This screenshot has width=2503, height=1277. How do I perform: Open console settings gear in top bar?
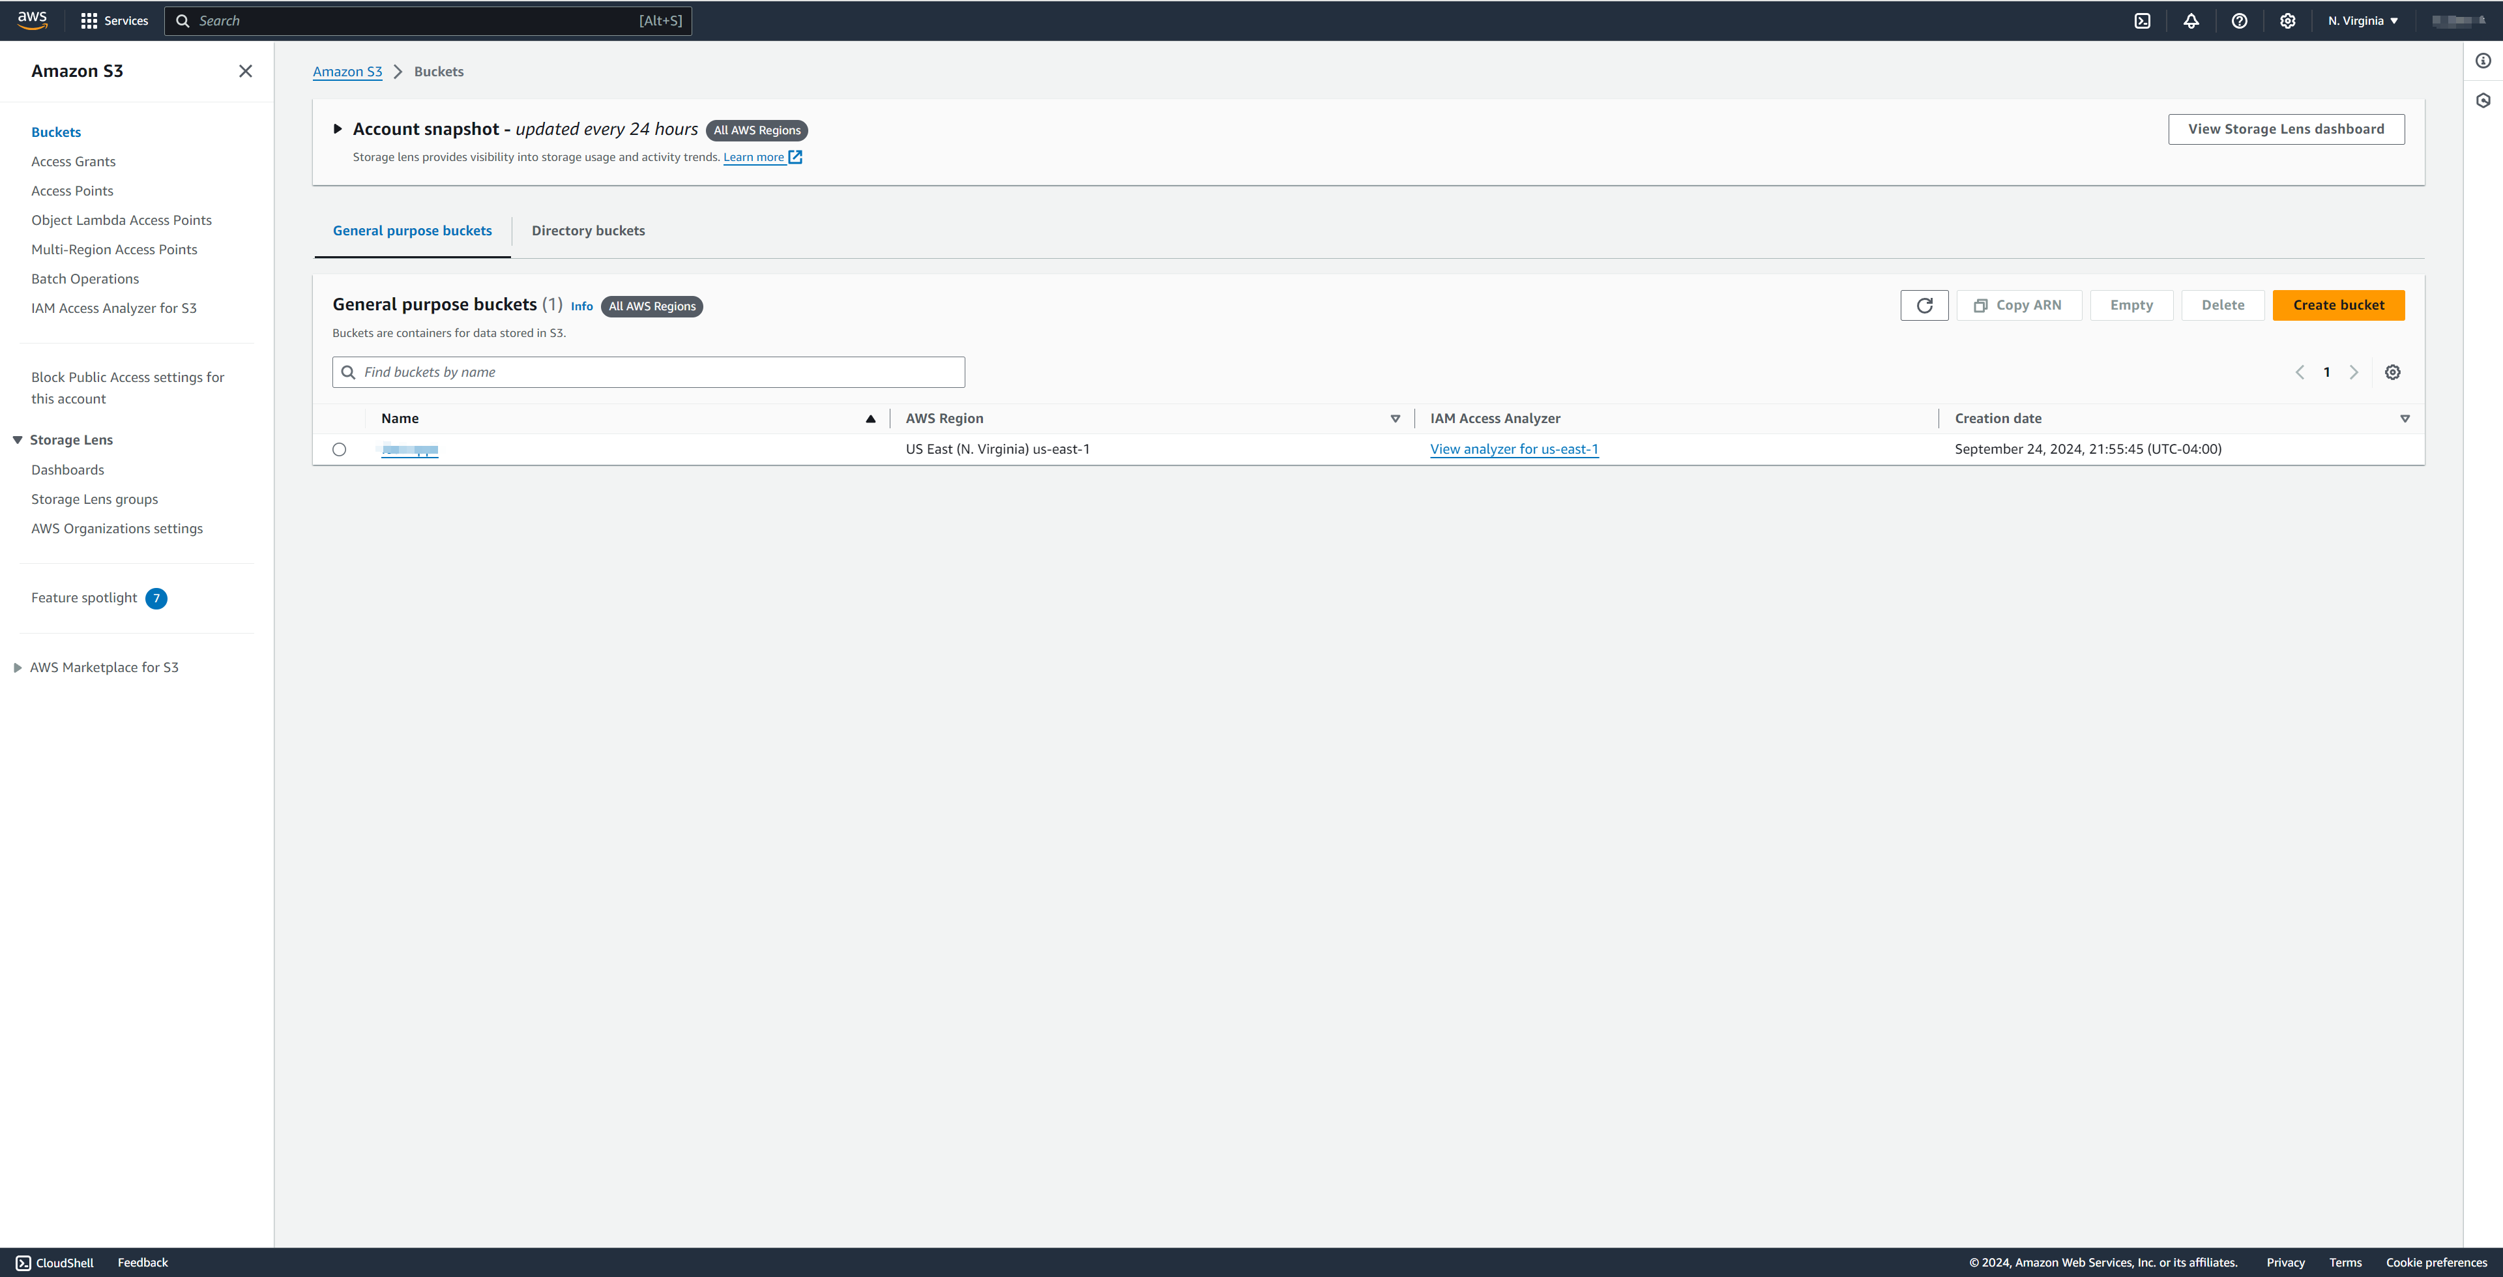2287,20
